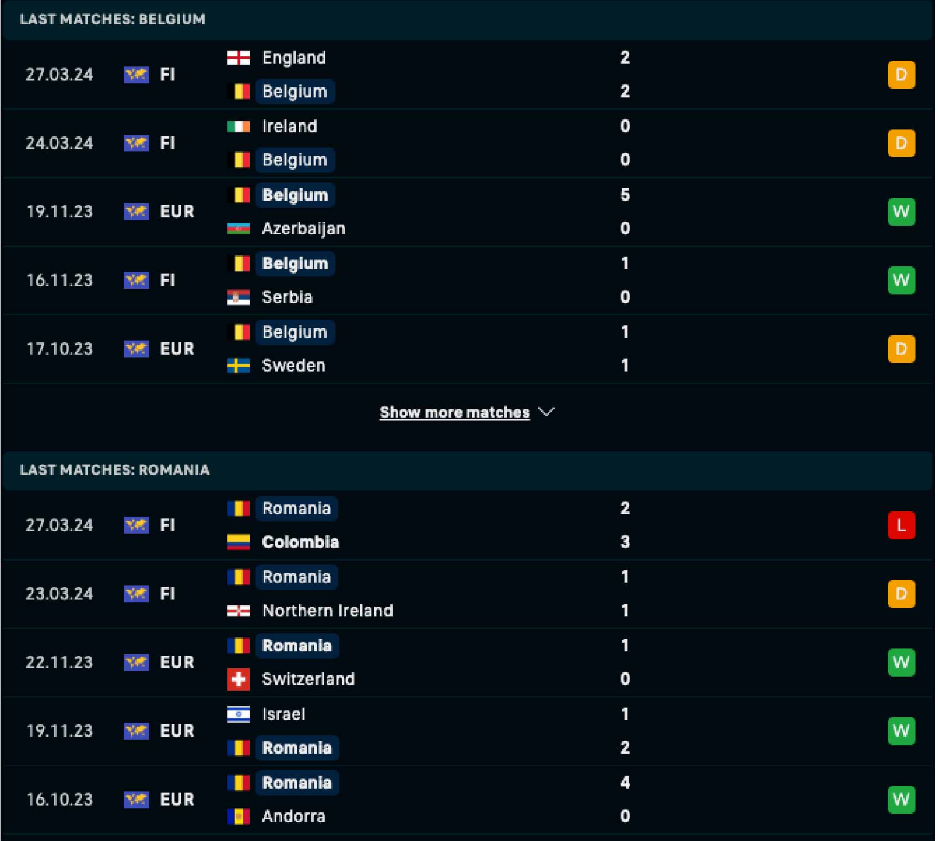
Task: Open the Last Matches: Belgium header
Action: coord(113,19)
